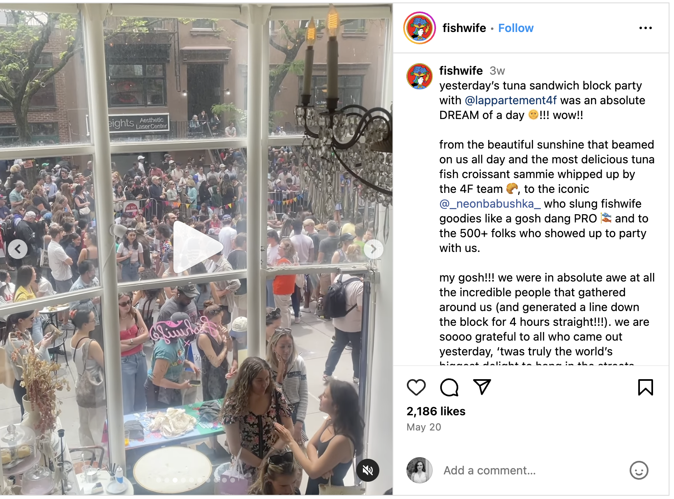Open the @_neonbabushka_ profile mention
The image size is (674, 499).
490,204
